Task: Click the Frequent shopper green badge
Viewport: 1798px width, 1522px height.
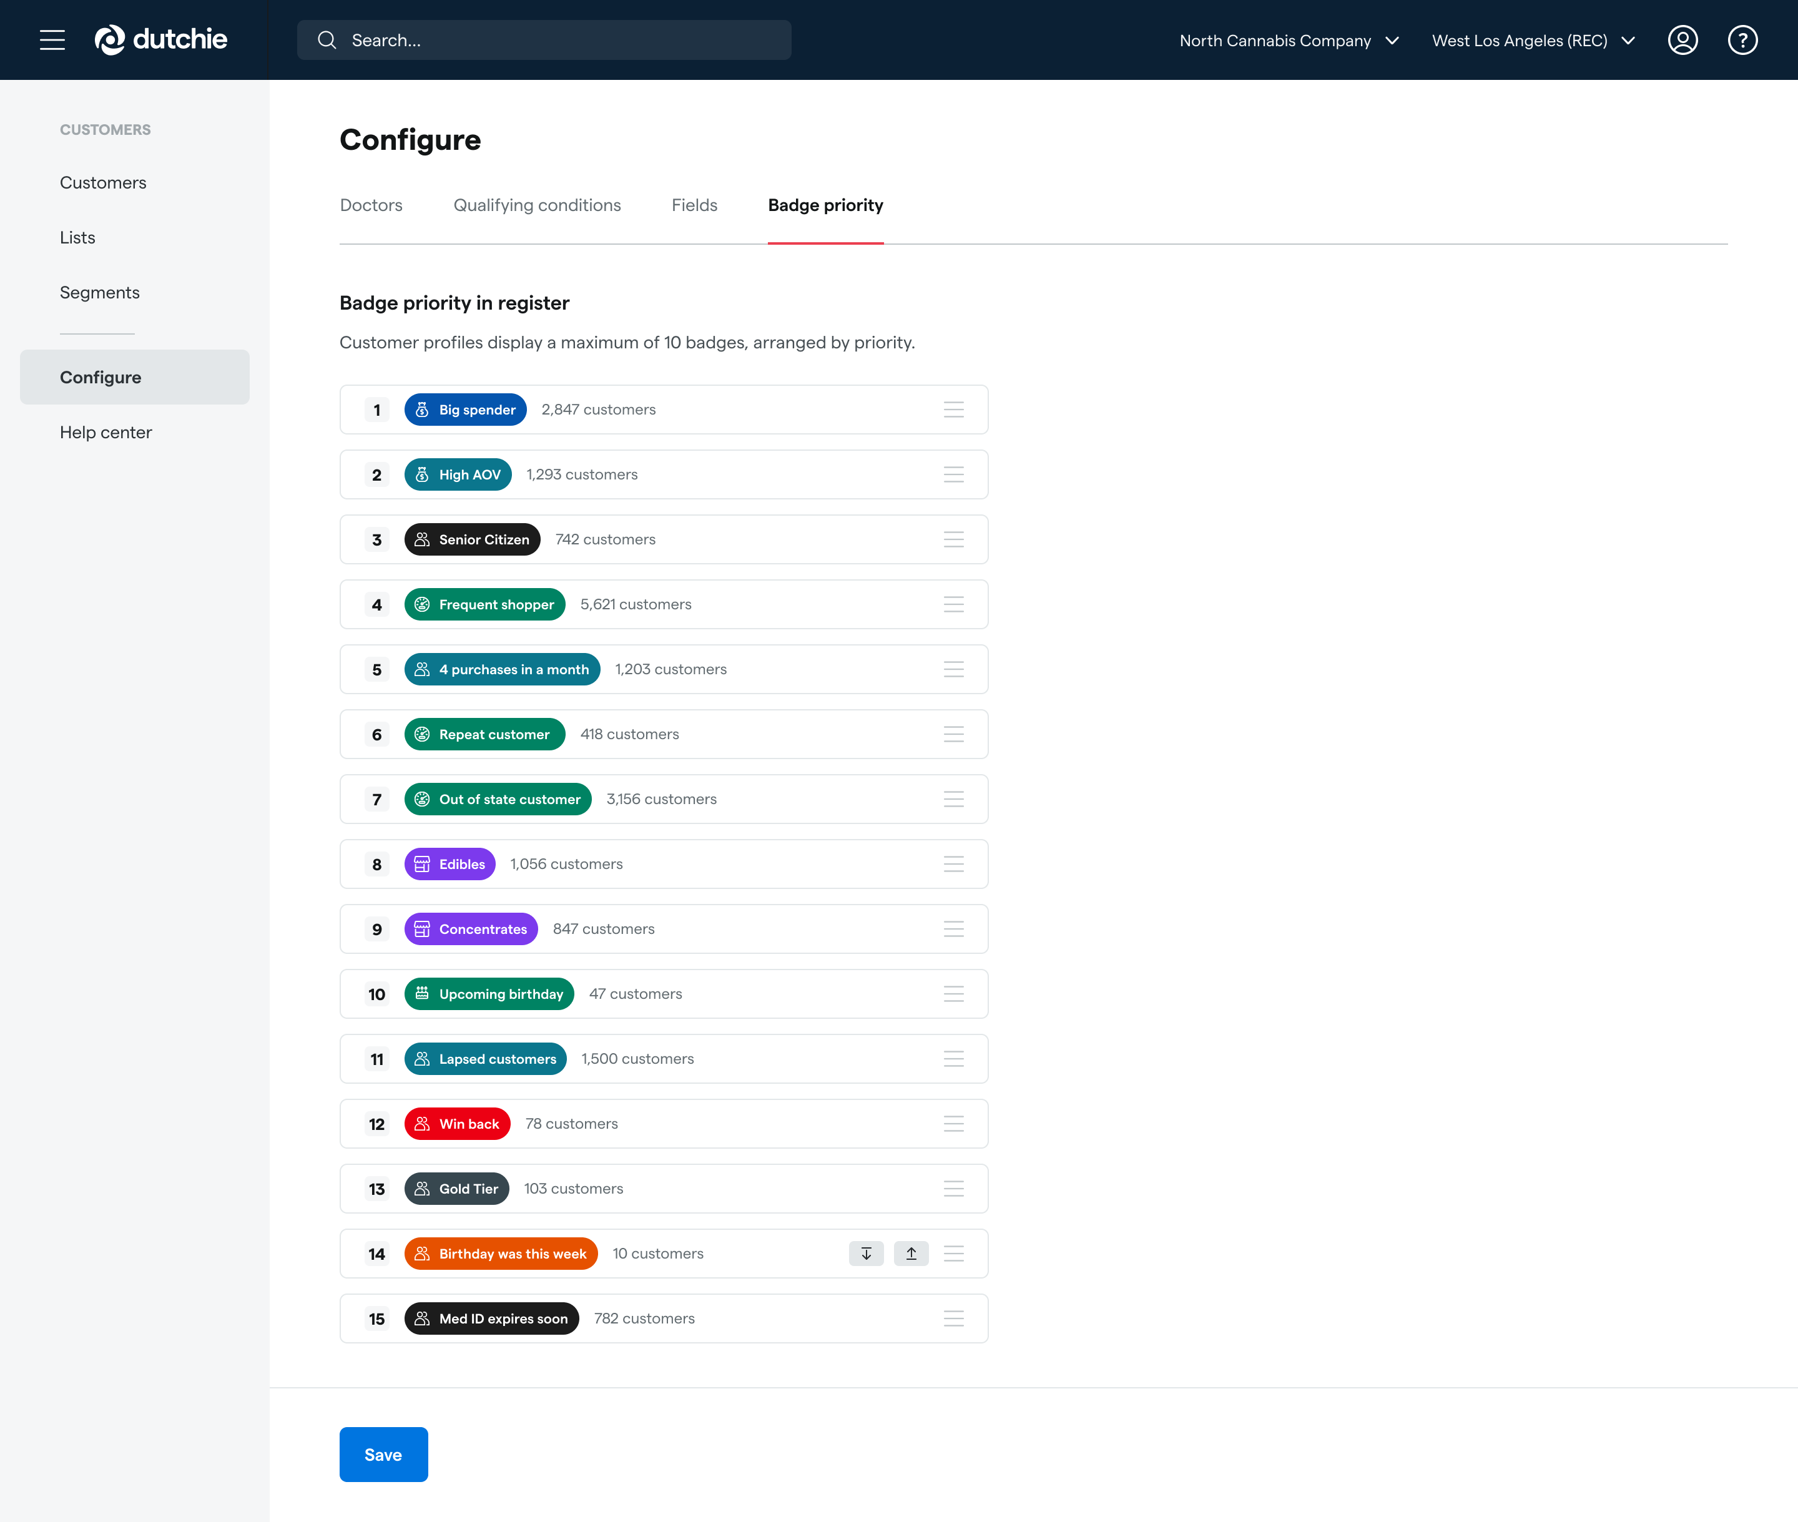Action: [x=485, y=604]
